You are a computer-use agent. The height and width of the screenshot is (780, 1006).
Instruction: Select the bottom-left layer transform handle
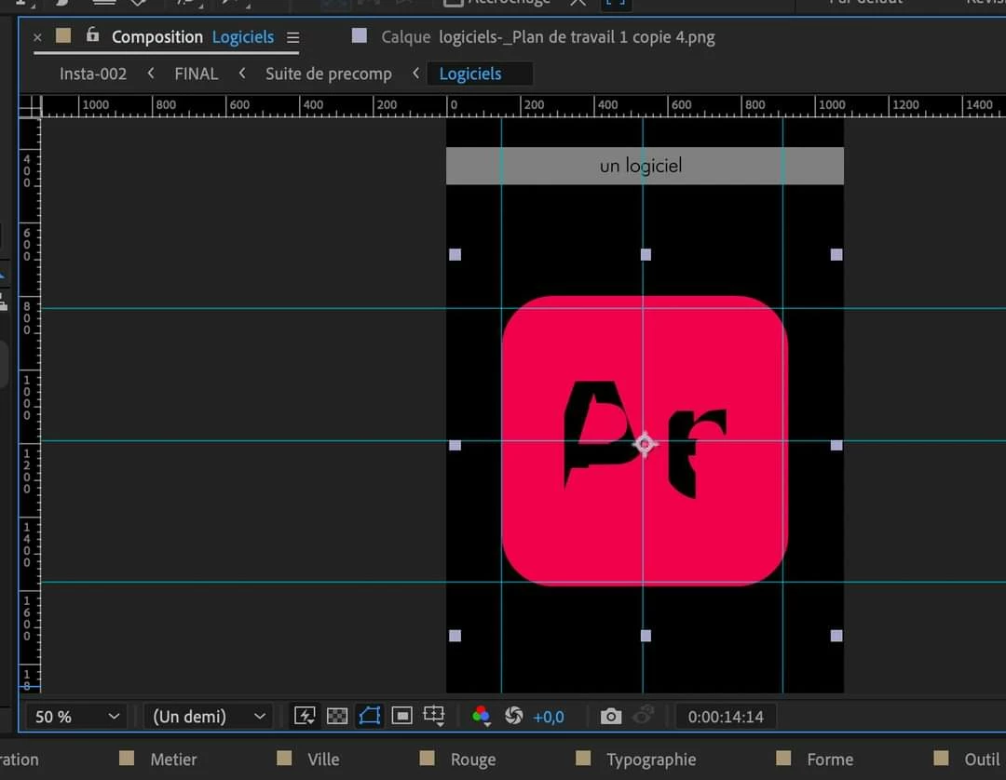455,636
